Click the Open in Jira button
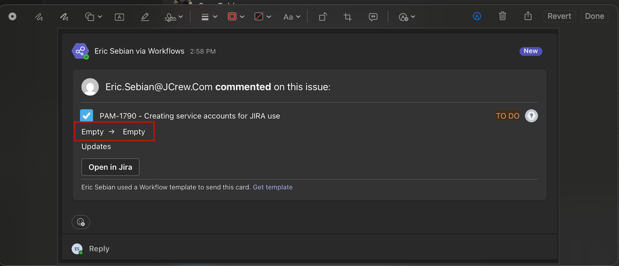619x266 pixels. [110, 167]
